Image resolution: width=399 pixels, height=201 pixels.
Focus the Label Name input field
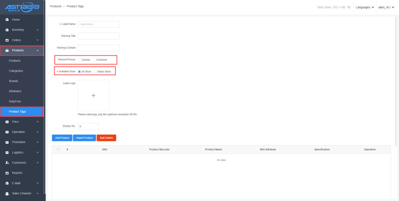(99, 24)
